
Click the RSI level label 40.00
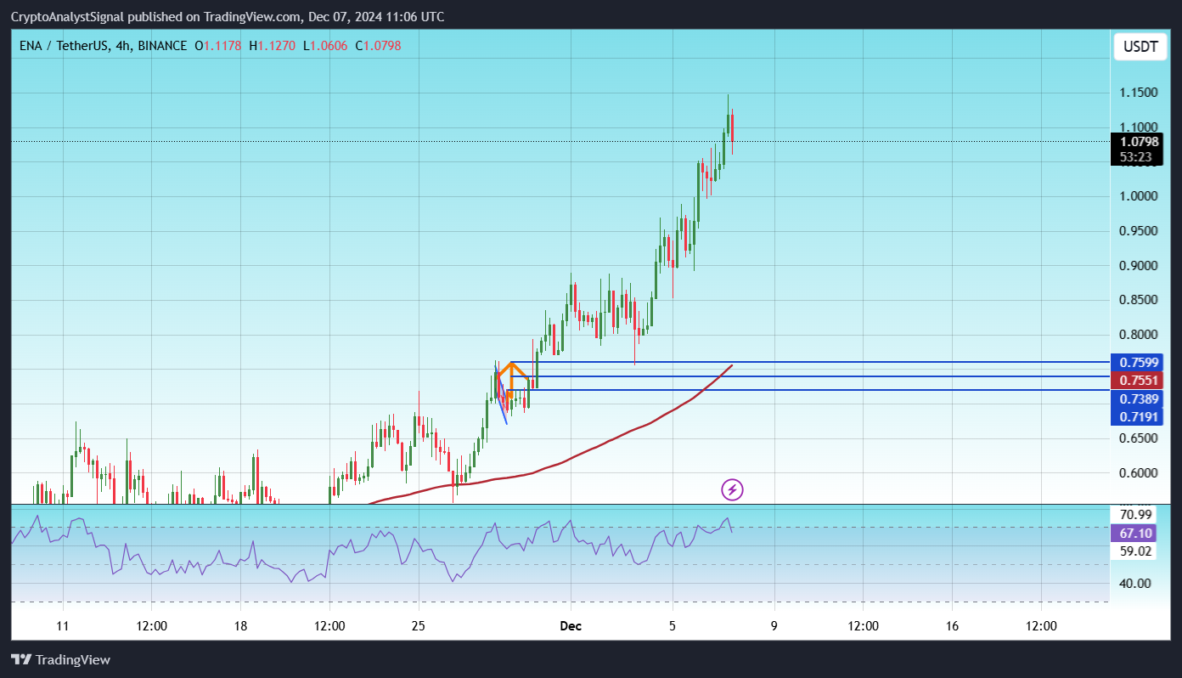[x=1135, y=583]
